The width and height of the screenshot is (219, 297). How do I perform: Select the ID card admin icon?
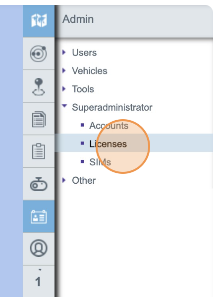click(39, 217)
